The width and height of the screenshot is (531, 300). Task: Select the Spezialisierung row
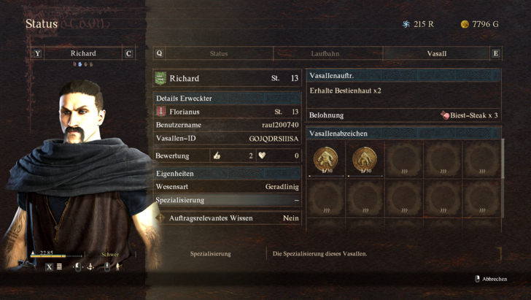pos(228,200)
